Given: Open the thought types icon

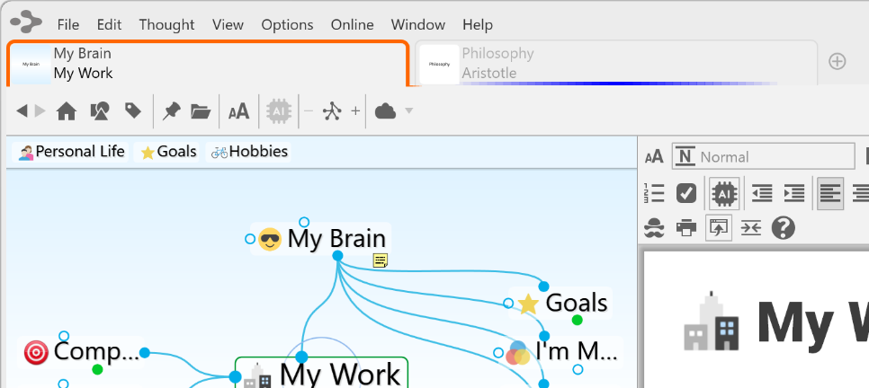Looking at the screenshot, I should click(100, 111).
